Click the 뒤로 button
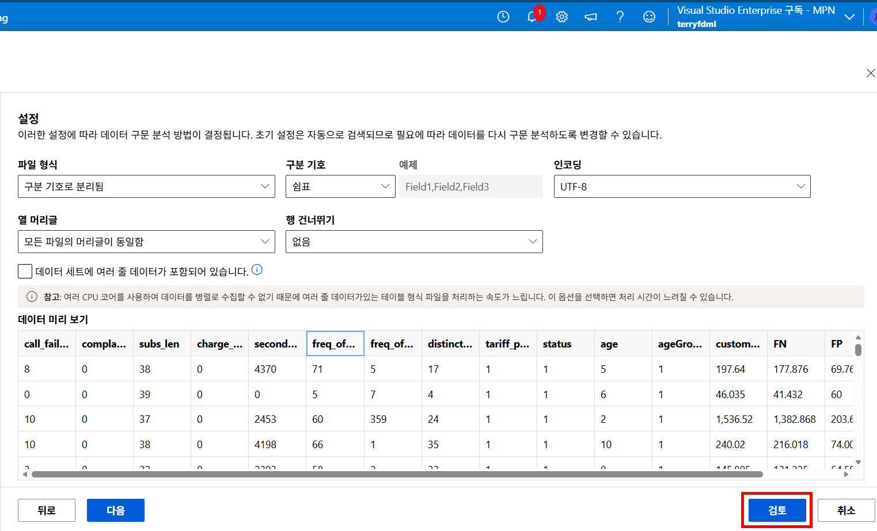 pos(46,510)
